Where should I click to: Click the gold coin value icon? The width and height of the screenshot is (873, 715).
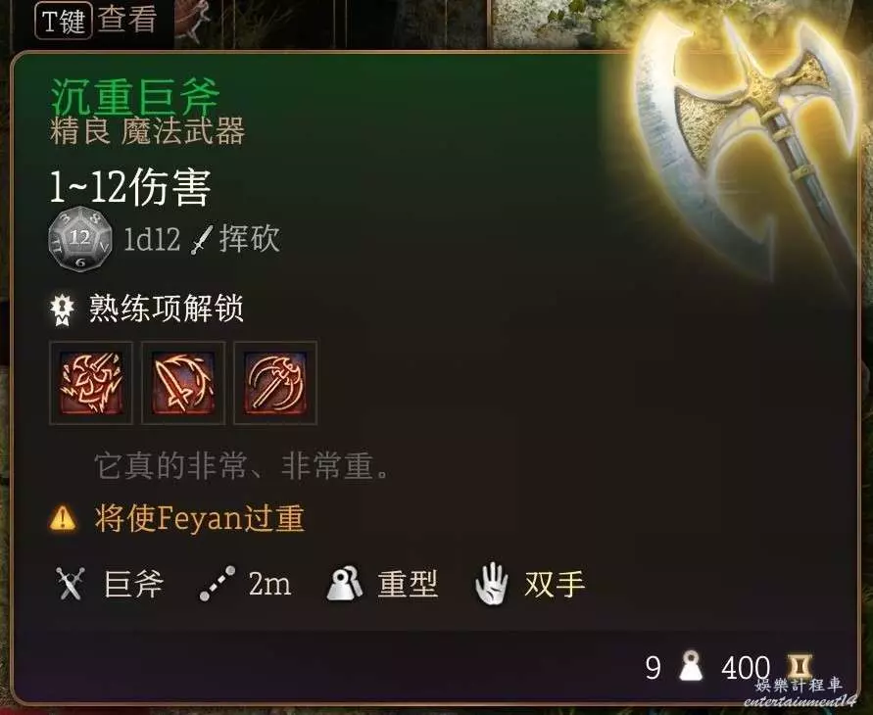[800, 666]
